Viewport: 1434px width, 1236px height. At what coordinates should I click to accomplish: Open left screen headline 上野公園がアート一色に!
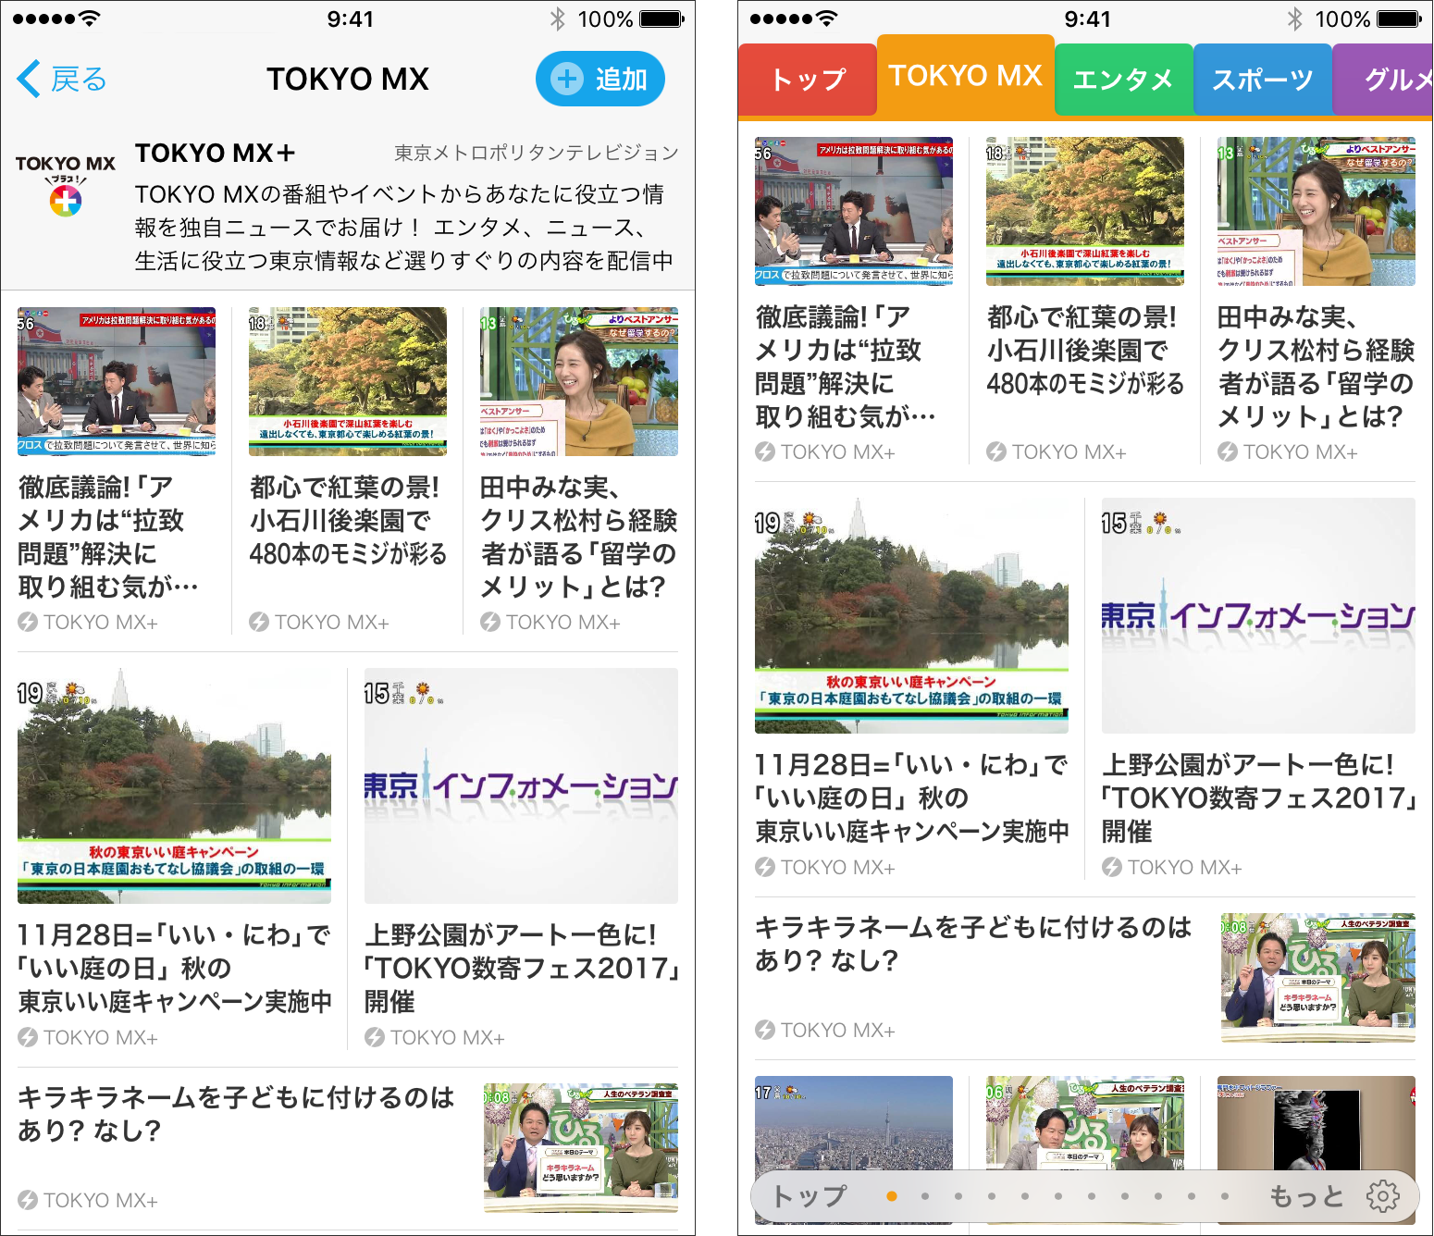click(x=522, y=968)
